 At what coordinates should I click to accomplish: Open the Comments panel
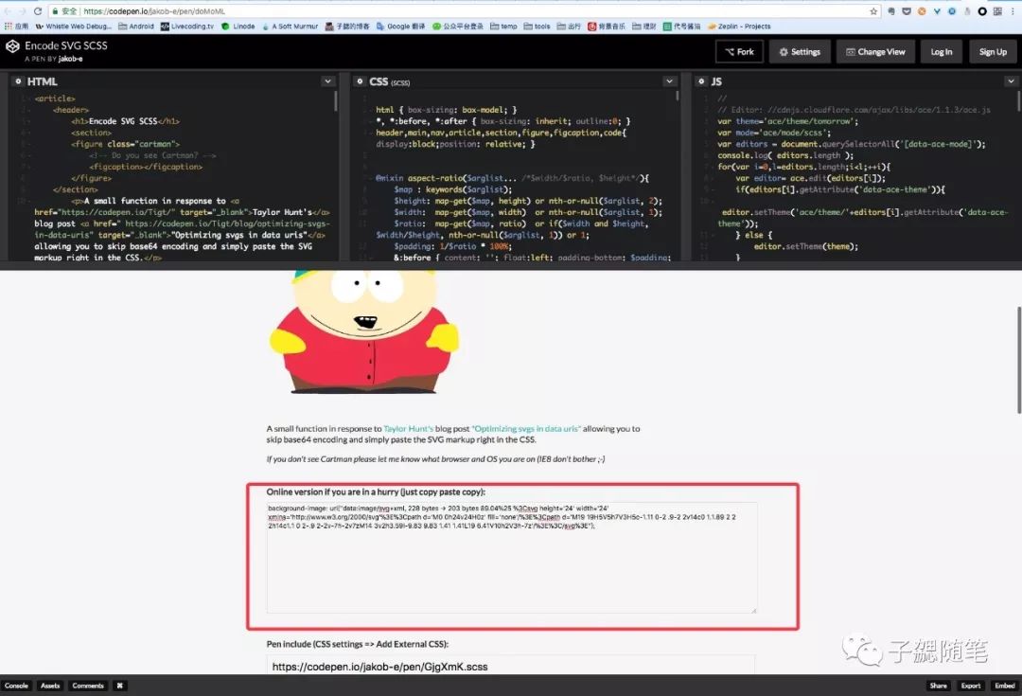88,686
